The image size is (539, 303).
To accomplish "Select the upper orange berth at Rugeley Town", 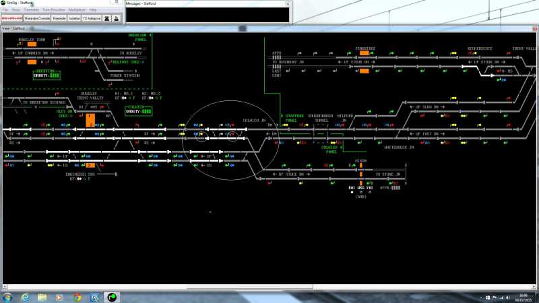I will [x=32, y=44].
